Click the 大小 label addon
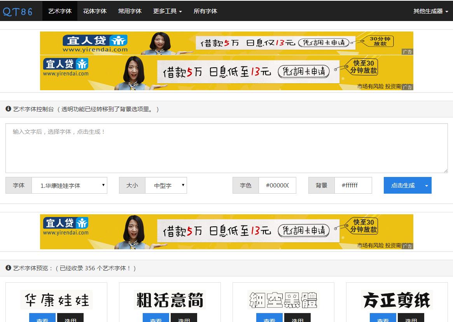 (x=132, y=185)
